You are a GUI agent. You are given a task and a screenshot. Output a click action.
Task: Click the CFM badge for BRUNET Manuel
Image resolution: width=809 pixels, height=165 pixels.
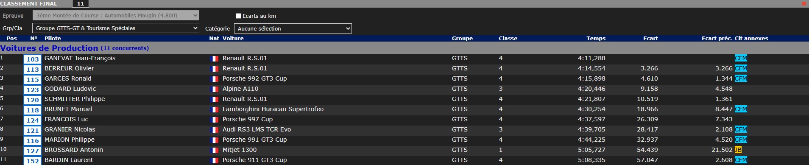(x=741, y=109)
